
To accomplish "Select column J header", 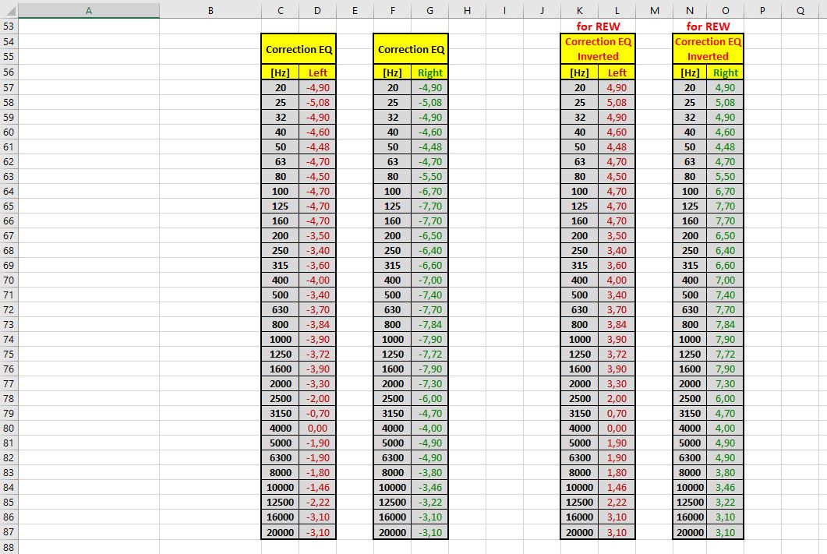I will click(x=542, y=10).
